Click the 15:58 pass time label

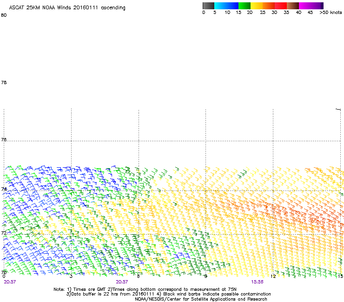[x=257, y=282]
